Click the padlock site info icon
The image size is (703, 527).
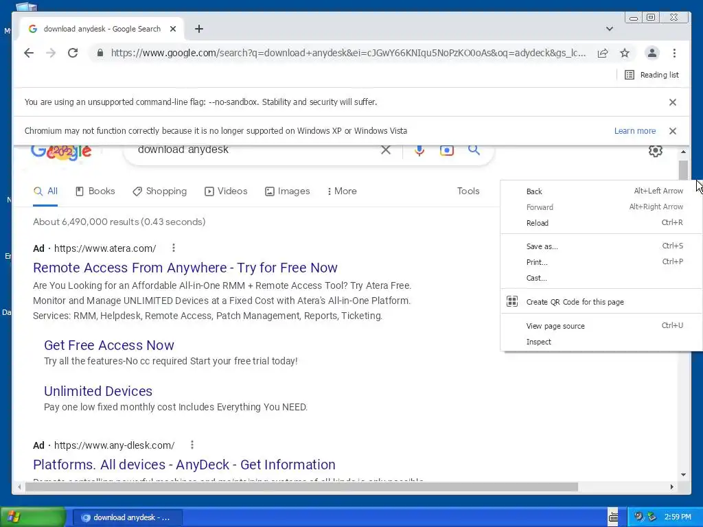(100, 53)
